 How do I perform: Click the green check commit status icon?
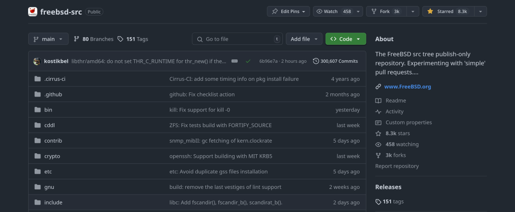pos(248,61)
